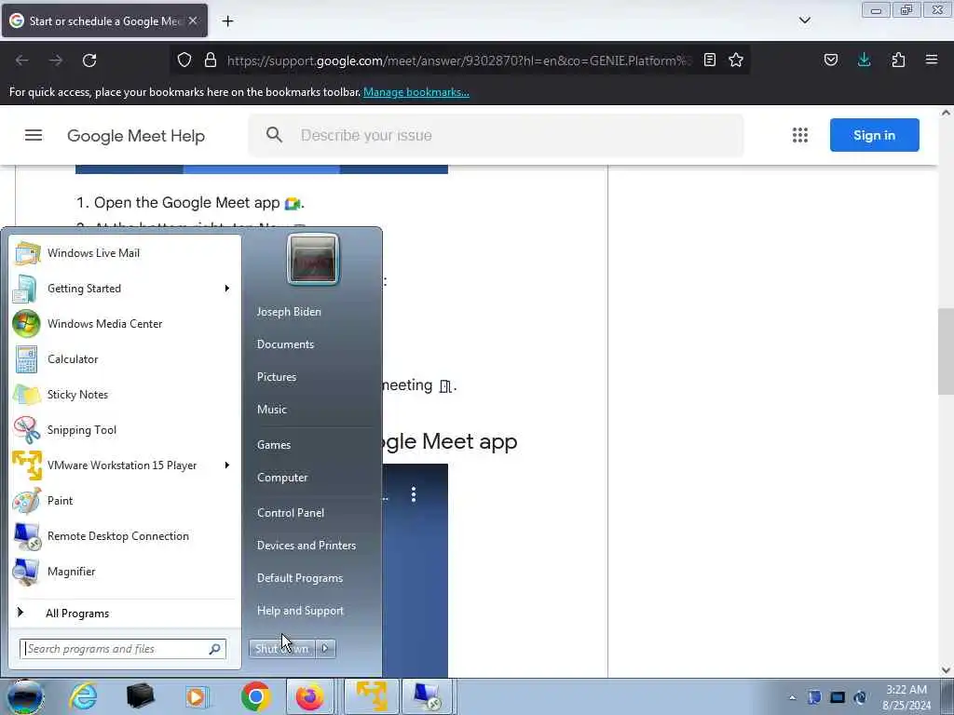Launch Google Chrome from taskbar

coord(255,696)
